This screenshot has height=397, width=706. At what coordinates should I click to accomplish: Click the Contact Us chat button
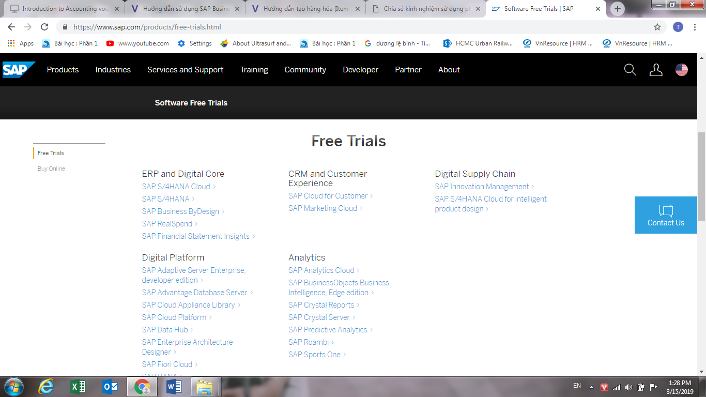666,215
